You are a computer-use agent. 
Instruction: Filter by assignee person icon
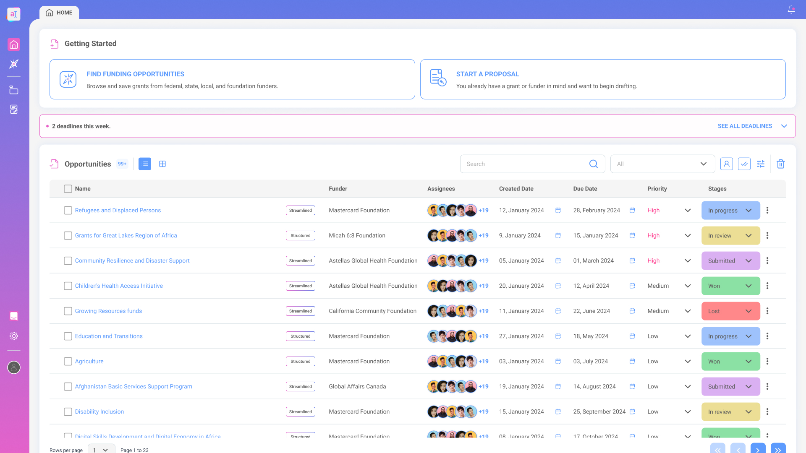(x=727, y=164)
